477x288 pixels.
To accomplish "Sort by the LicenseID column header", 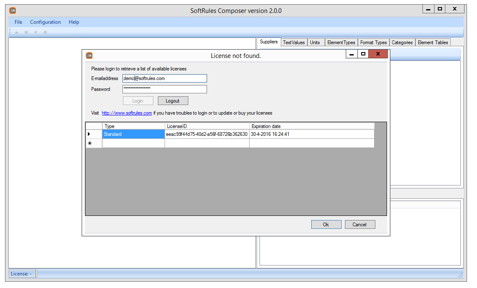I will point(207,126).
